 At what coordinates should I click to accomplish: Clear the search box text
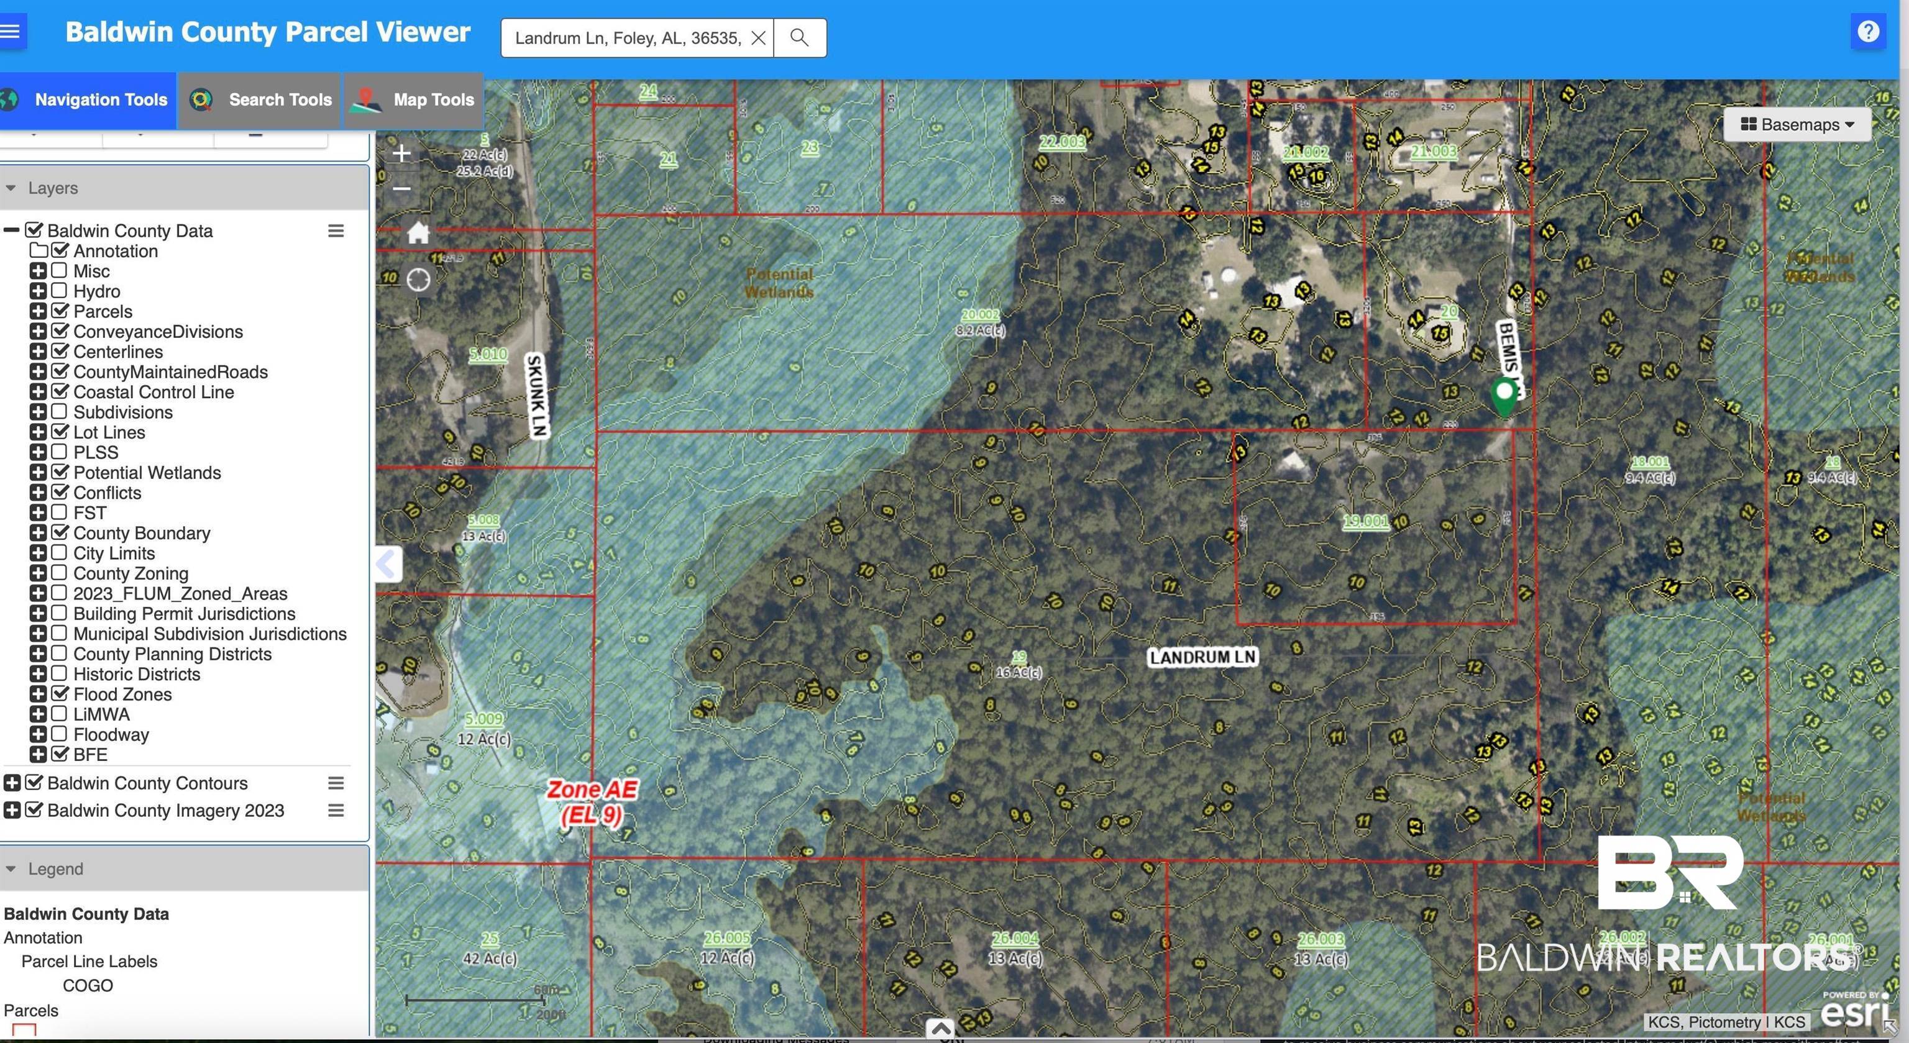pos(758,38)
